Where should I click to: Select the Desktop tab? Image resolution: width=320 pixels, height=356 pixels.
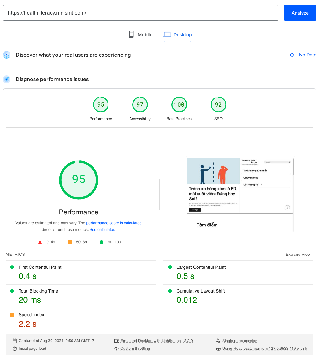coord(178,35)
